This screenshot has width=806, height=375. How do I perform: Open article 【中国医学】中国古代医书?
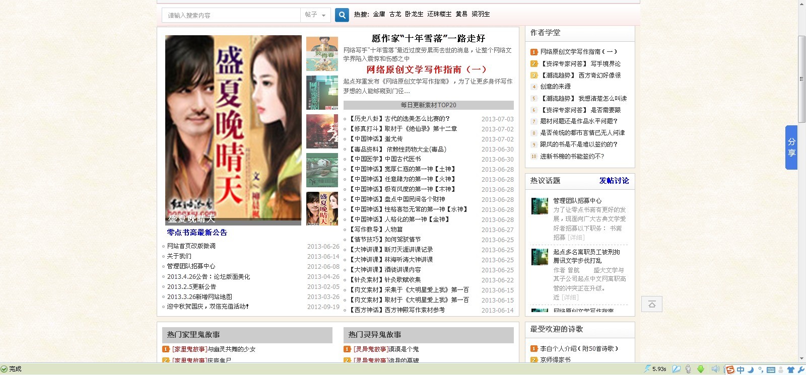[x=384, y=159]
